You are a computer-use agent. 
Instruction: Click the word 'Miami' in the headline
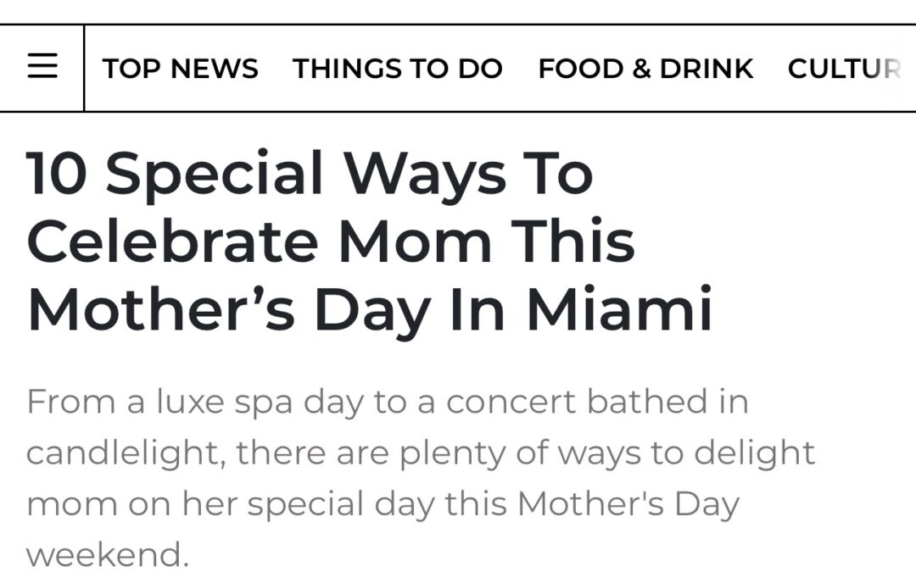(x=620, y=308)
